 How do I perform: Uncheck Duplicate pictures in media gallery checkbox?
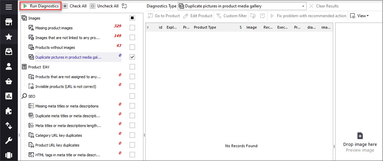tap(132, 57)
